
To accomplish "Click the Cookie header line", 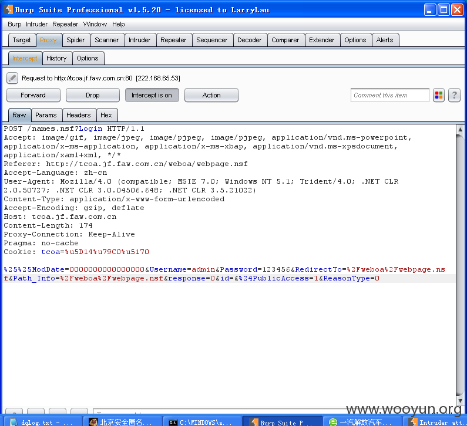I will [76, 252].
